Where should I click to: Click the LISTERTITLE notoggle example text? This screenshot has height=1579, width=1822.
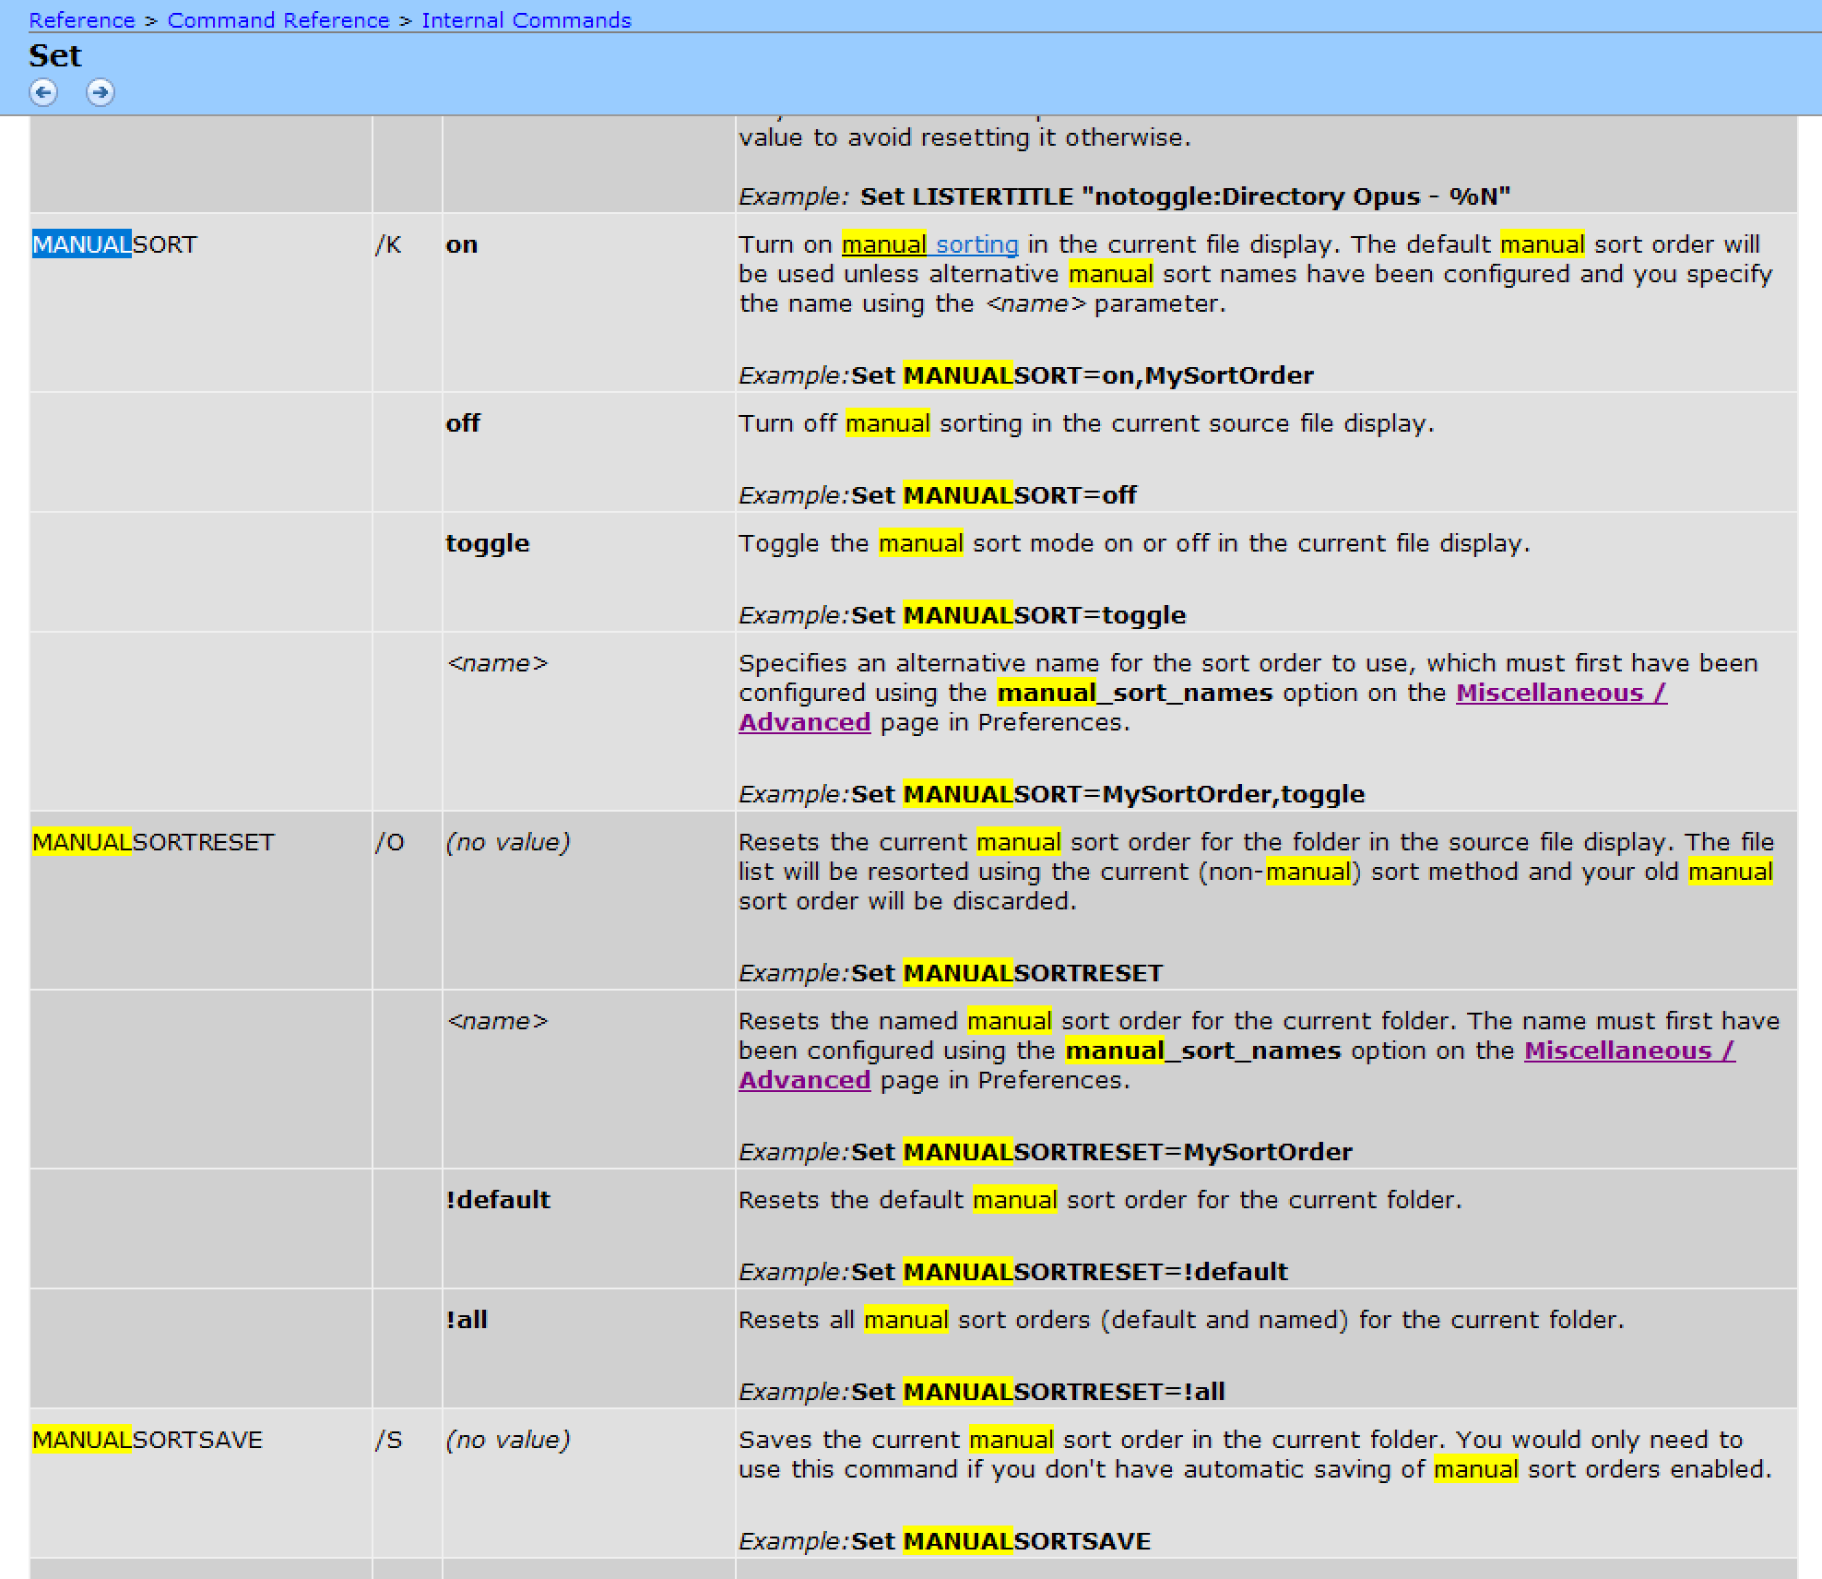[1186, 196]
